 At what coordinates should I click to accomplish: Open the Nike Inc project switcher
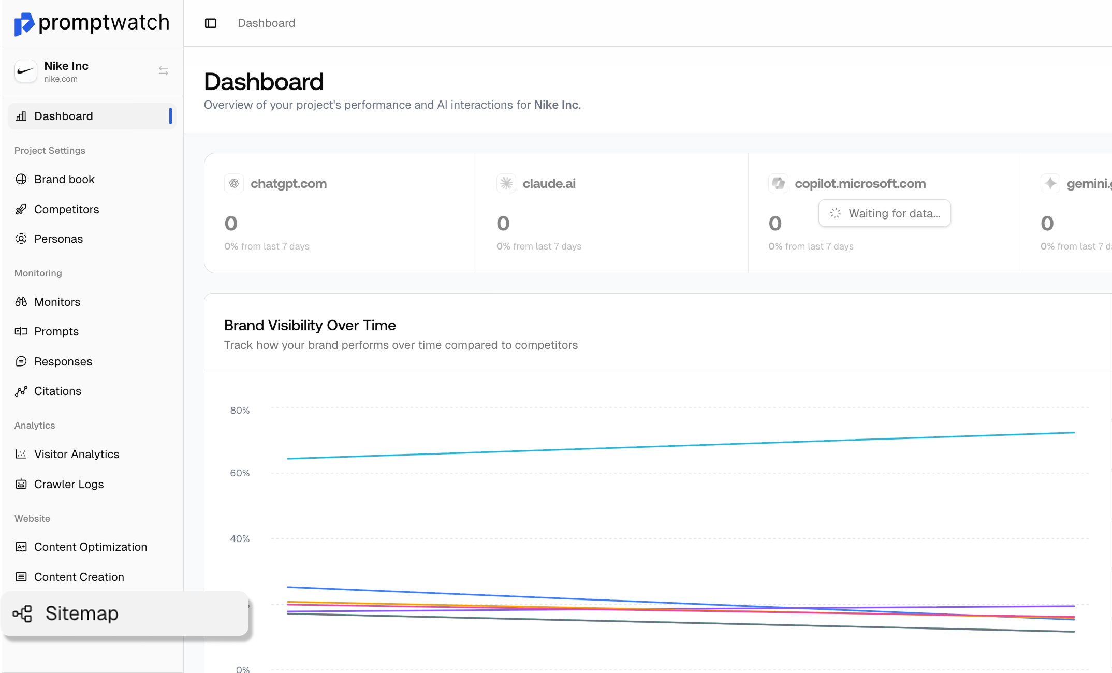[x=163, y=71]
